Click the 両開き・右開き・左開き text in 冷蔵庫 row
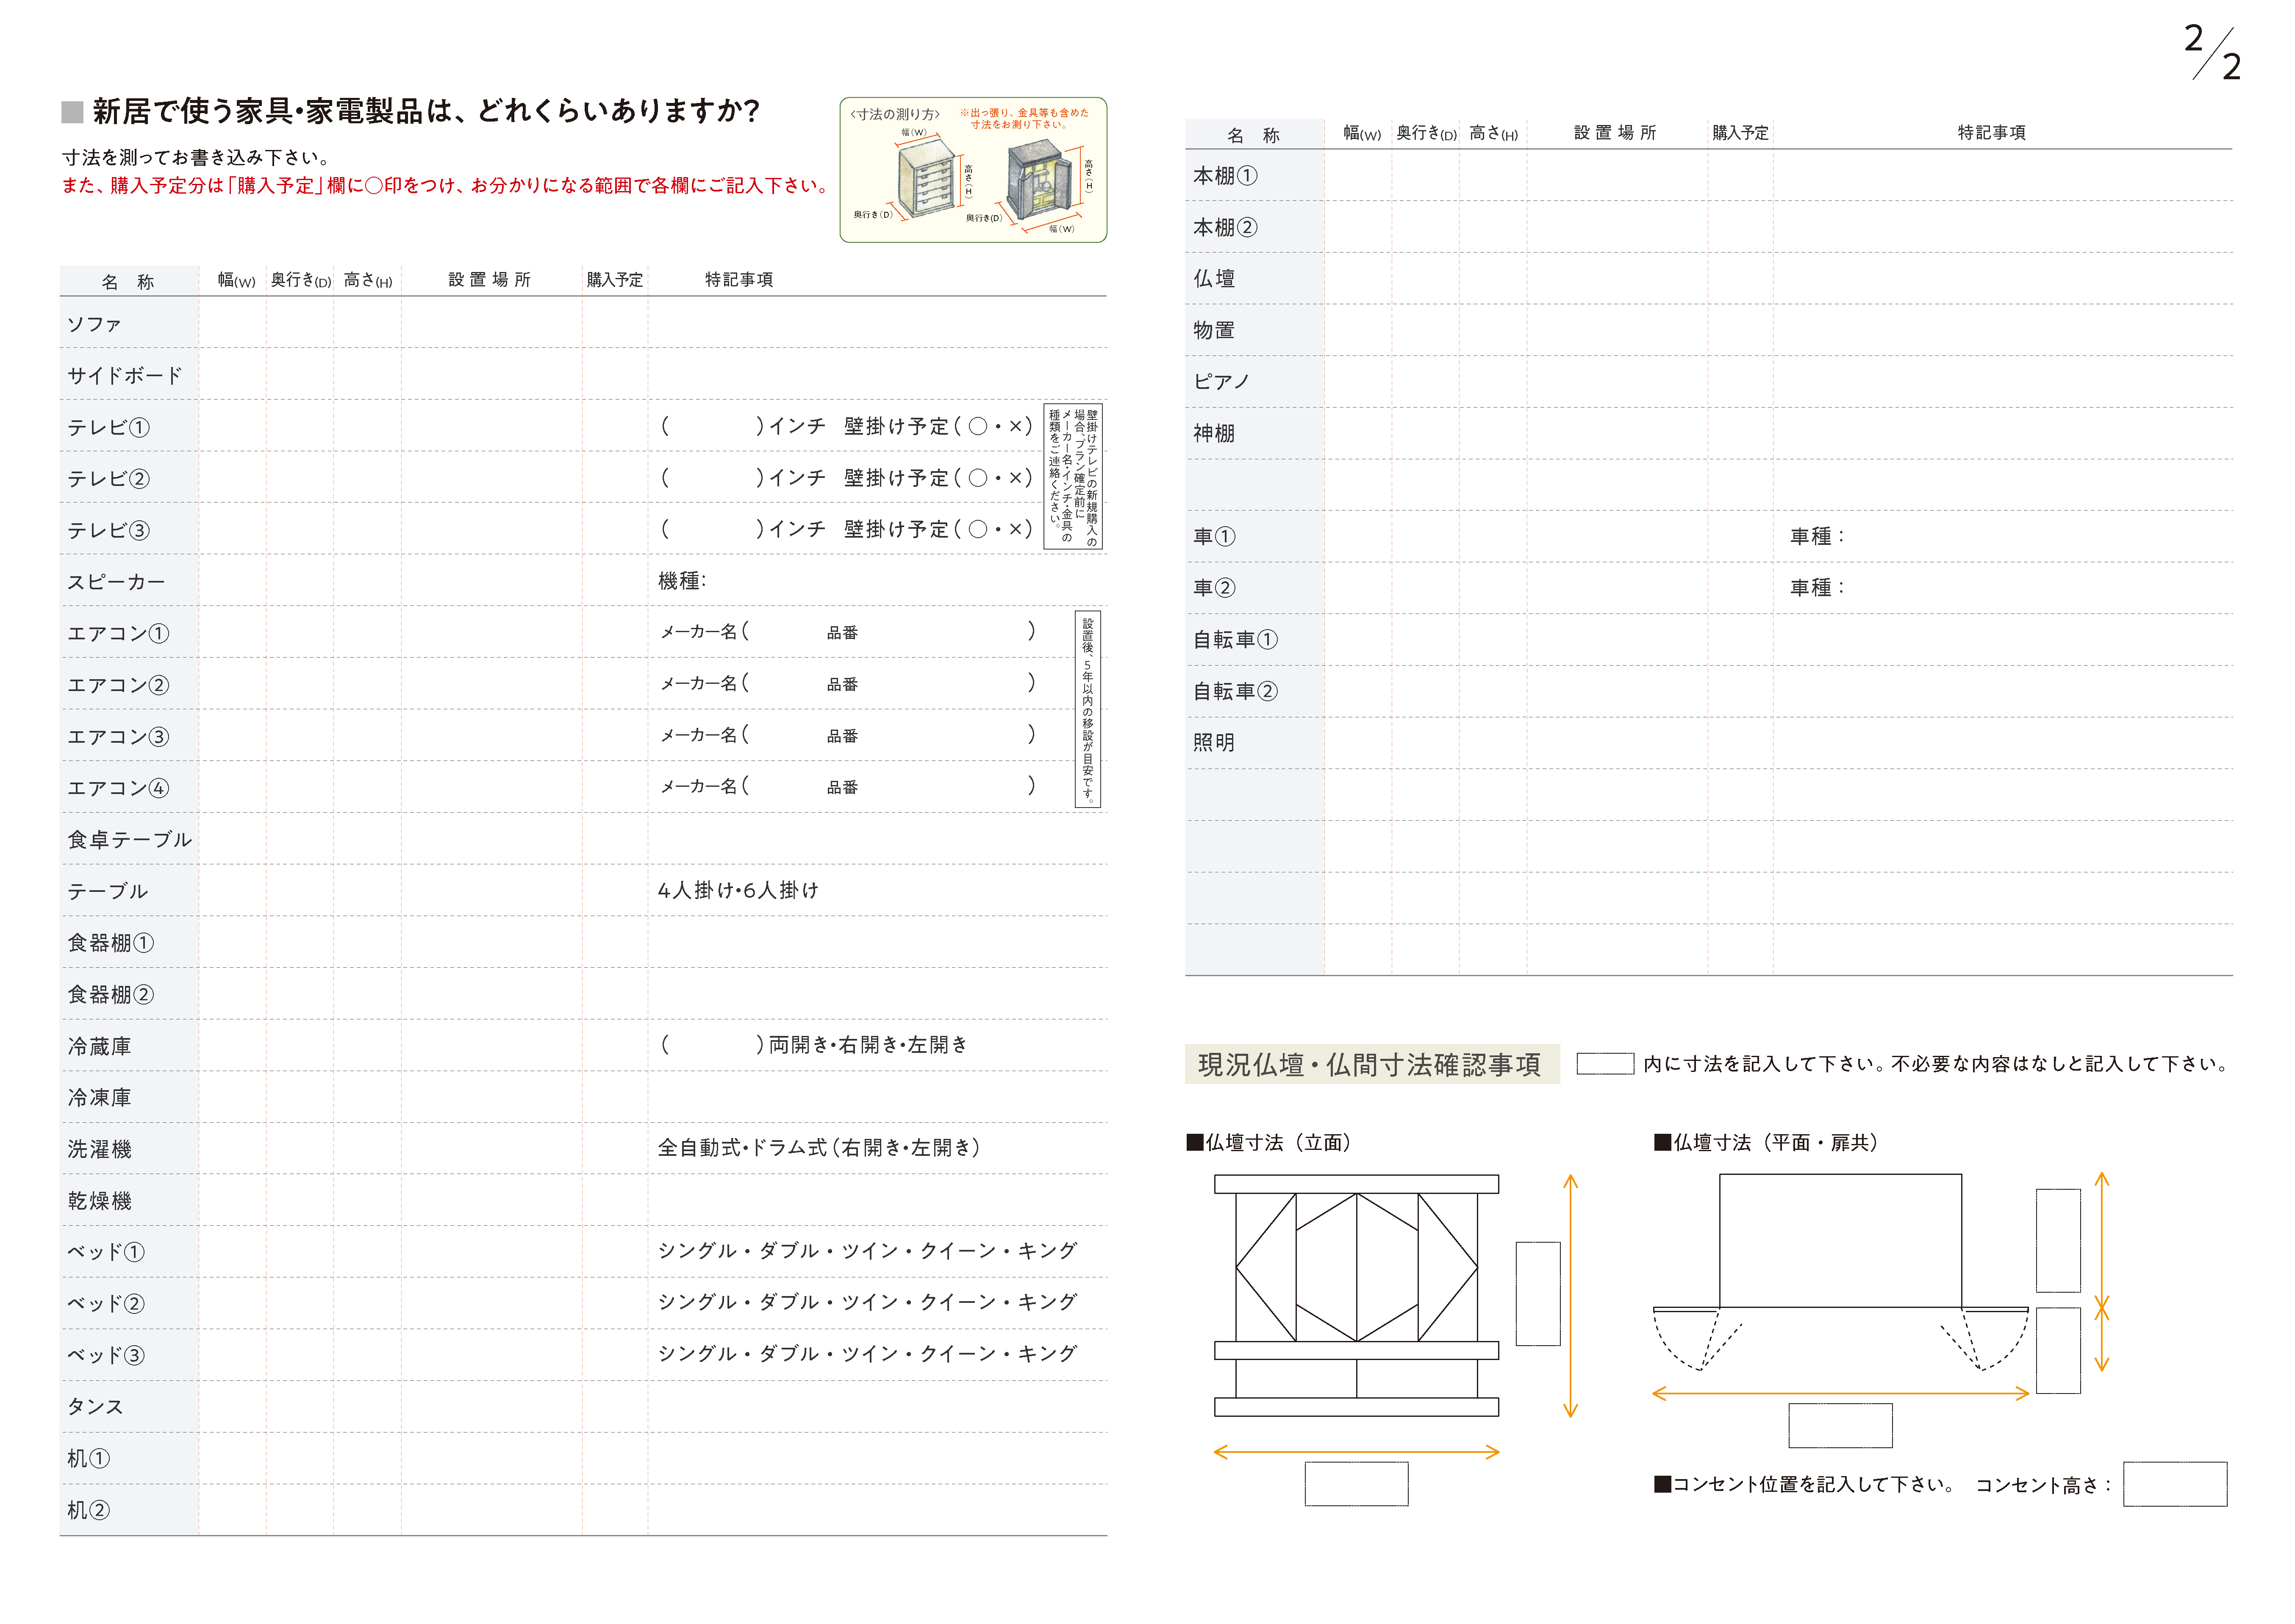The width and height of the screenshot is (2295, 1624). tap(869, 1045)
